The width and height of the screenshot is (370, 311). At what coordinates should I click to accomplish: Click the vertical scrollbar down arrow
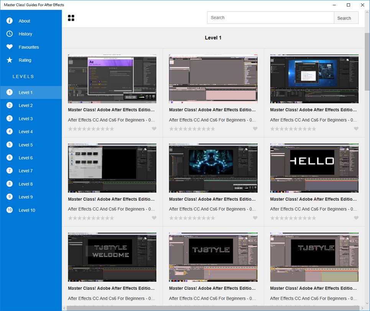point(367,303)
